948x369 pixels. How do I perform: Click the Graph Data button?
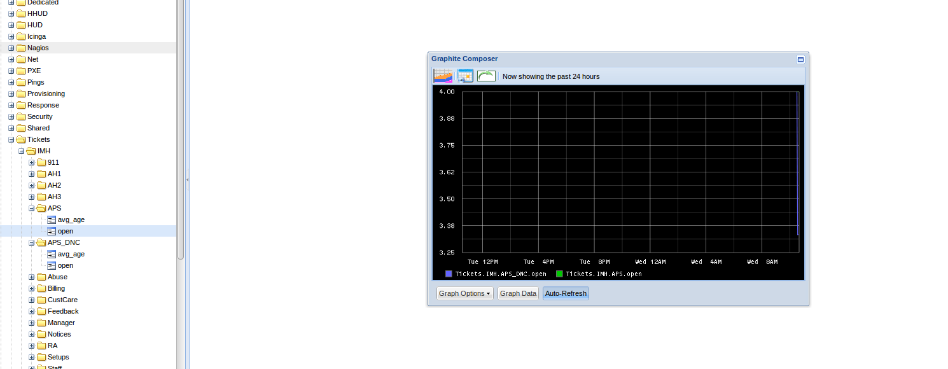pos(518,293)
